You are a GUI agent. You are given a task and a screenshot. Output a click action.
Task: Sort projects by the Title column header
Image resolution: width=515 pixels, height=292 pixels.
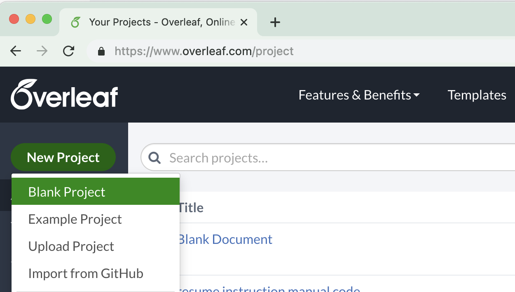(x=192, y=207)
